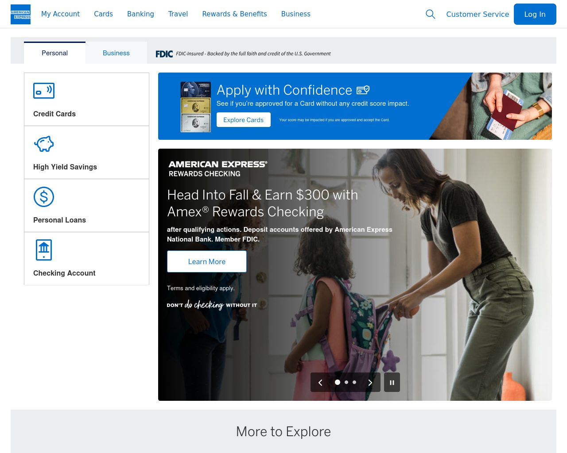Screen dimensions: 567x453
Task: Open the search magnifier icon
Action: pos(430,14)
